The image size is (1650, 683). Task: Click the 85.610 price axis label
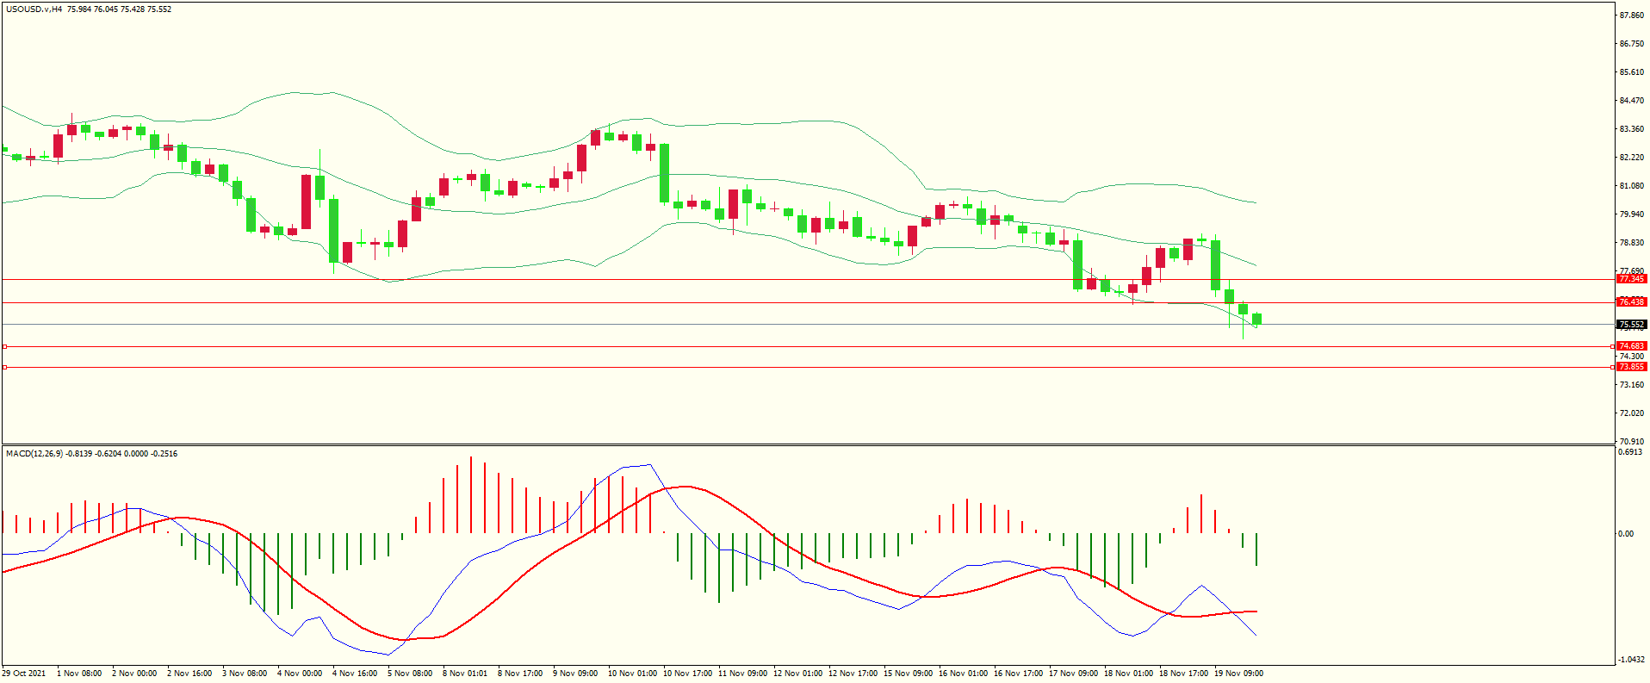[x=1632, y=72]
